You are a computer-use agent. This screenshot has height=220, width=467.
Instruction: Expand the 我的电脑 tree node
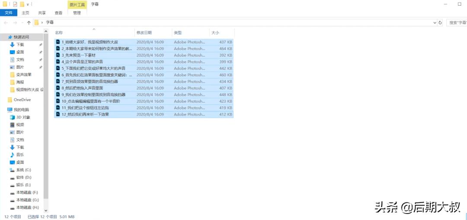[x=4, y=110]
